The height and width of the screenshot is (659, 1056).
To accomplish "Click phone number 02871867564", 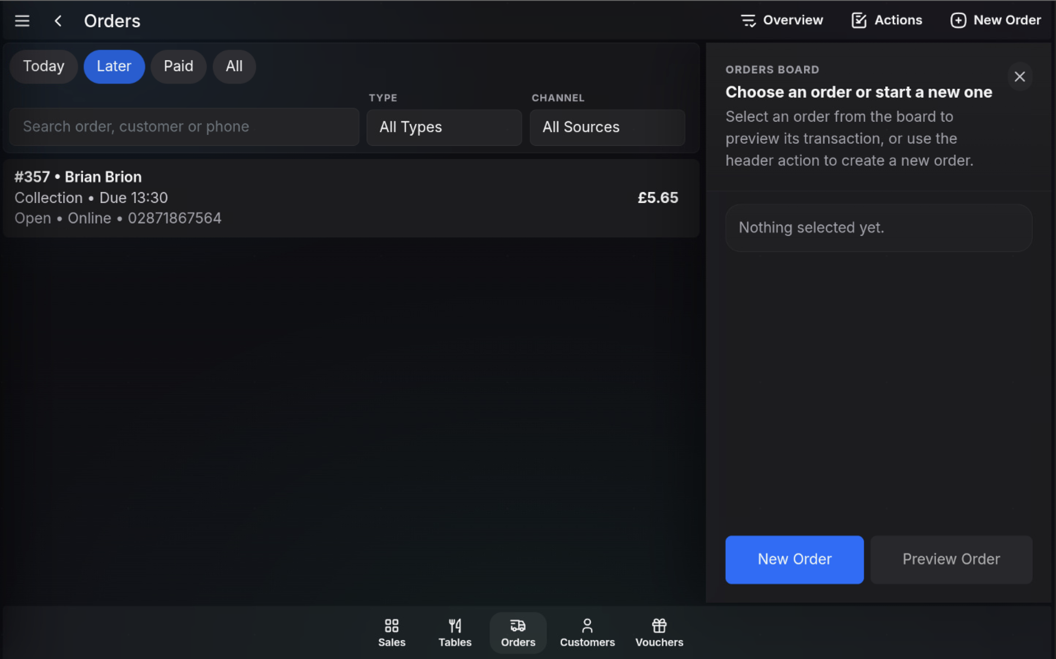I will [x=175, y=219].
